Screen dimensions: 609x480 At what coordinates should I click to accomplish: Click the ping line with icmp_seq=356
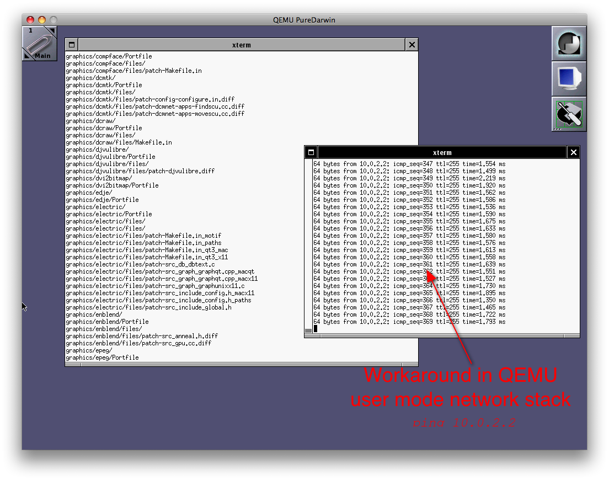coord(409,229)
